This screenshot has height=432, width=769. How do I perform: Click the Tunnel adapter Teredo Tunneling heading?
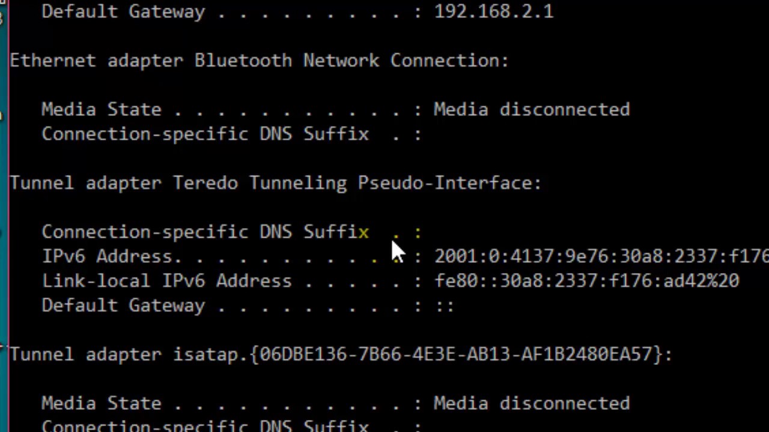pyautogui.click(x=275, y=183)
